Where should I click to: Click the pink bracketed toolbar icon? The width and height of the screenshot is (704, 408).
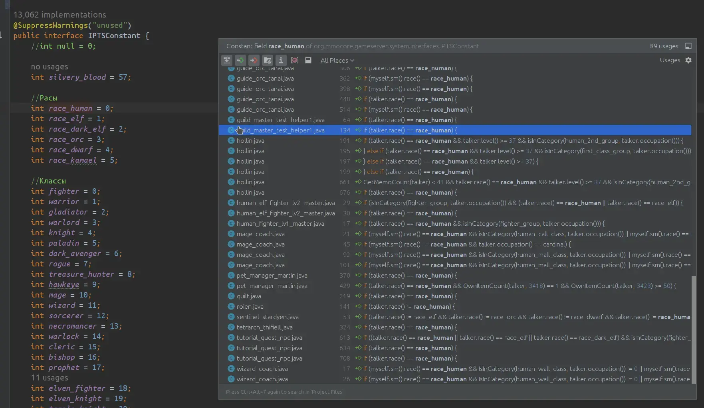(295, 60)
